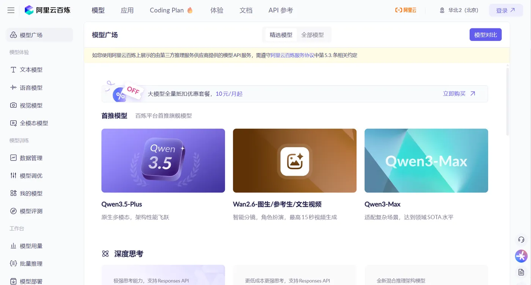Open the 阿里云百炼服务协议 link
Viewport: 531px width, 285px height.
[x=292, y=55]
